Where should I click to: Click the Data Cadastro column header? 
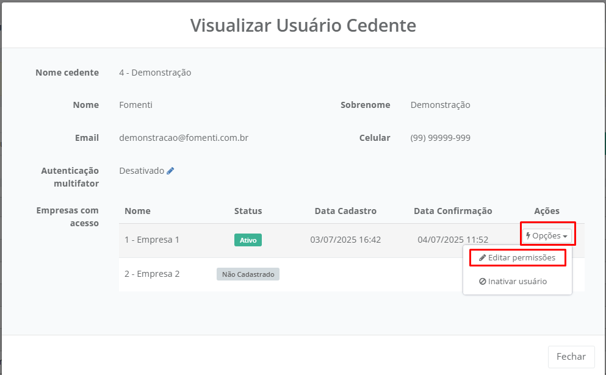(345, 211)
